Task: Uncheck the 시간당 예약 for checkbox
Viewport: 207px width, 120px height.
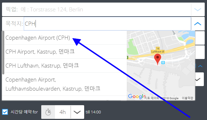Action: tap(5, 112)
